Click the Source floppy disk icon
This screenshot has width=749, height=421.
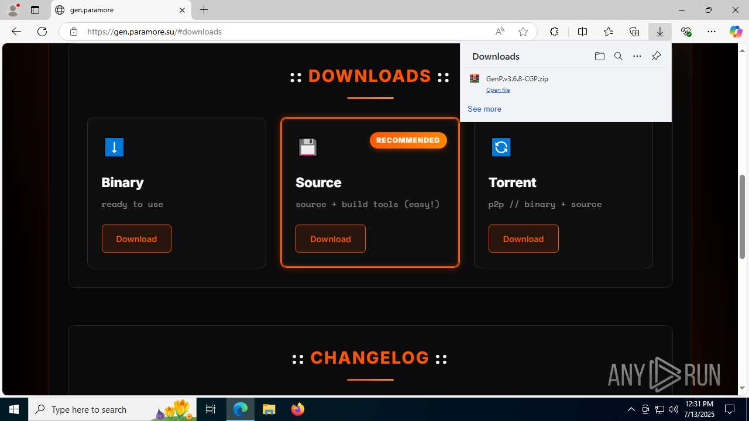pos(308,147)
